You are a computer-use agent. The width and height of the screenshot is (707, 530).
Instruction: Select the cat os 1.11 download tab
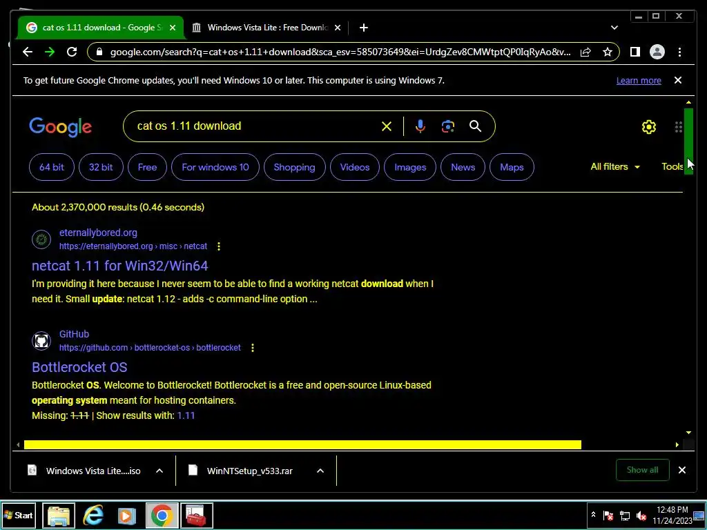point(101,28)
